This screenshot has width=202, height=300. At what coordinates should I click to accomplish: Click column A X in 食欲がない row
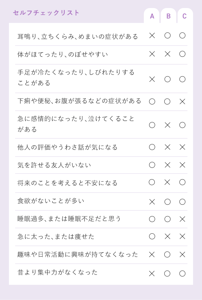point(152,202)
